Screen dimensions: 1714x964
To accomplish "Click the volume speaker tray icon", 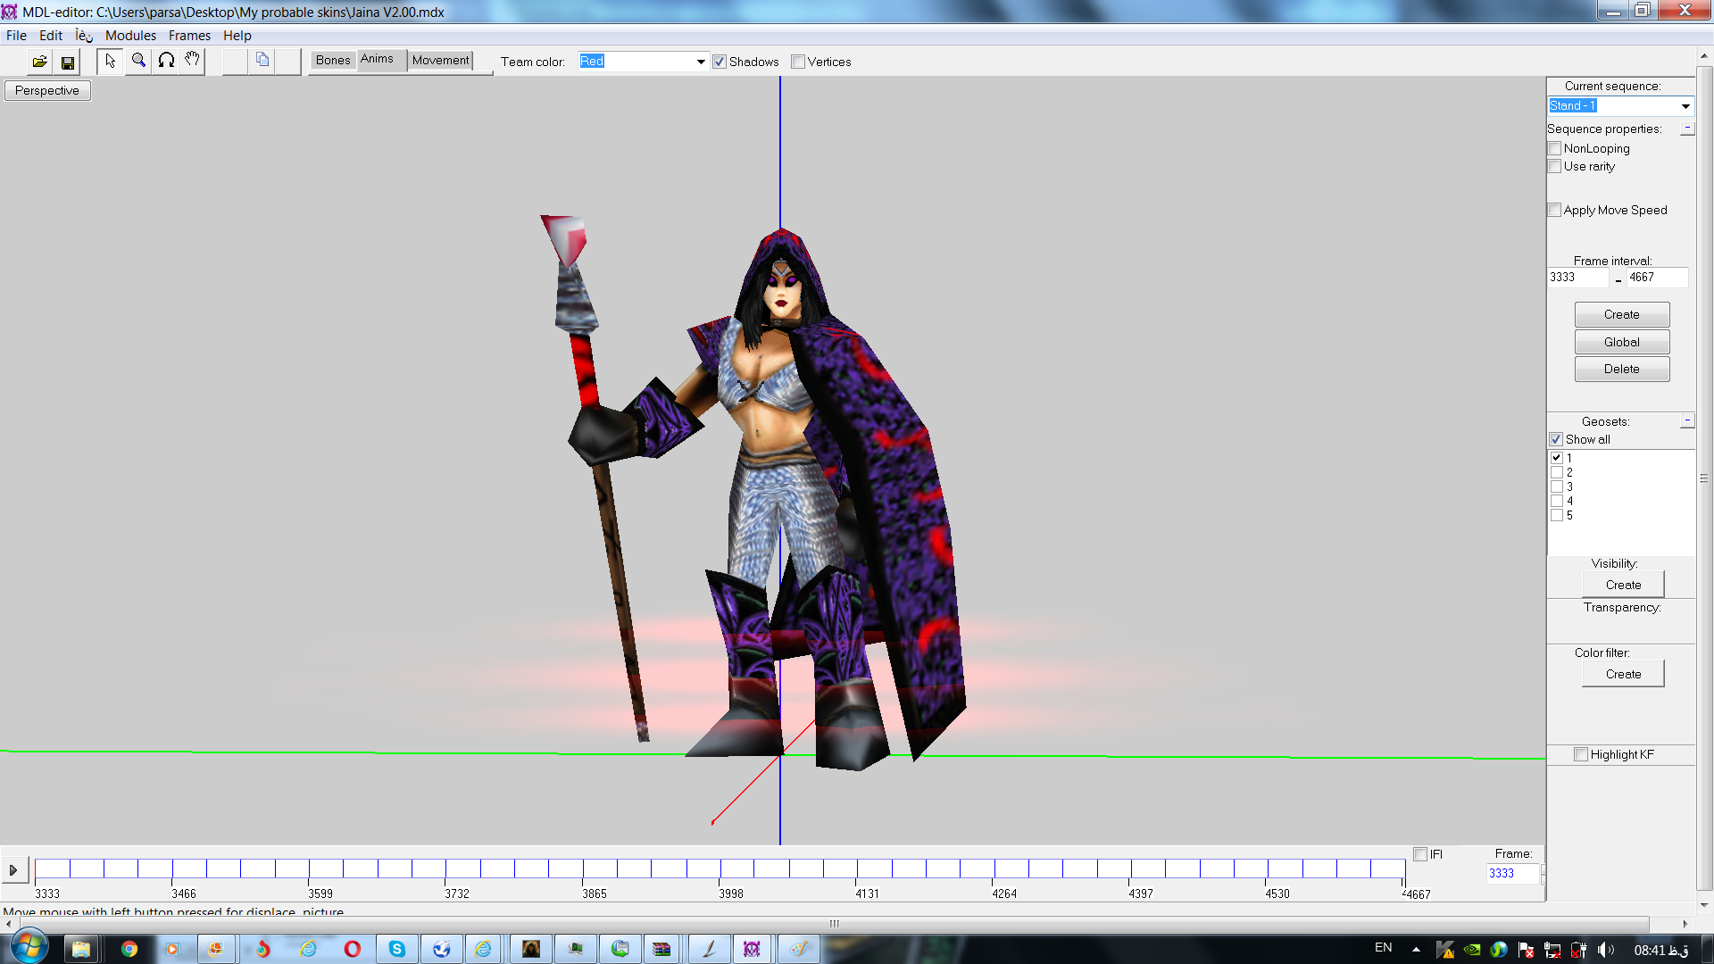I will click(1605, 950).
